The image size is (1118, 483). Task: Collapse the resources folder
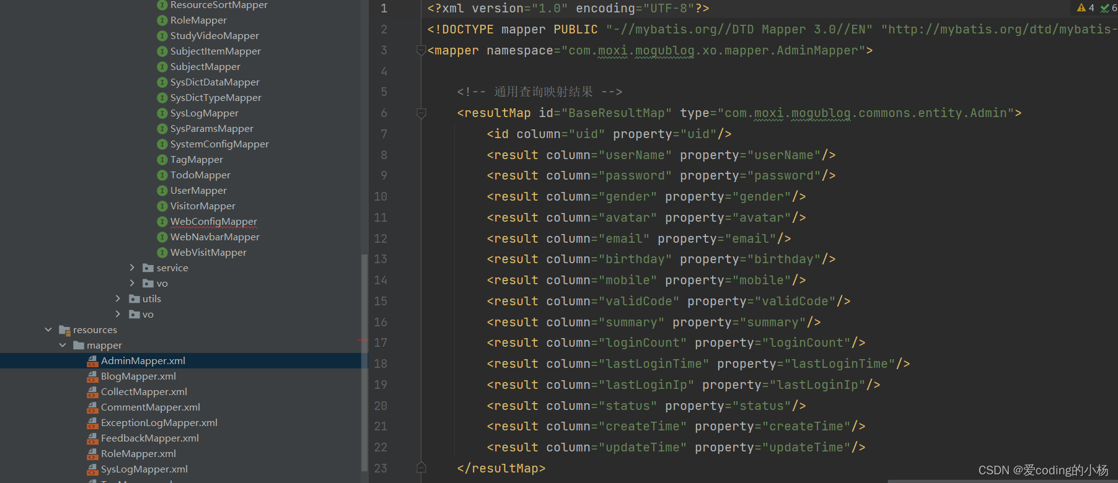coord(48,330)
